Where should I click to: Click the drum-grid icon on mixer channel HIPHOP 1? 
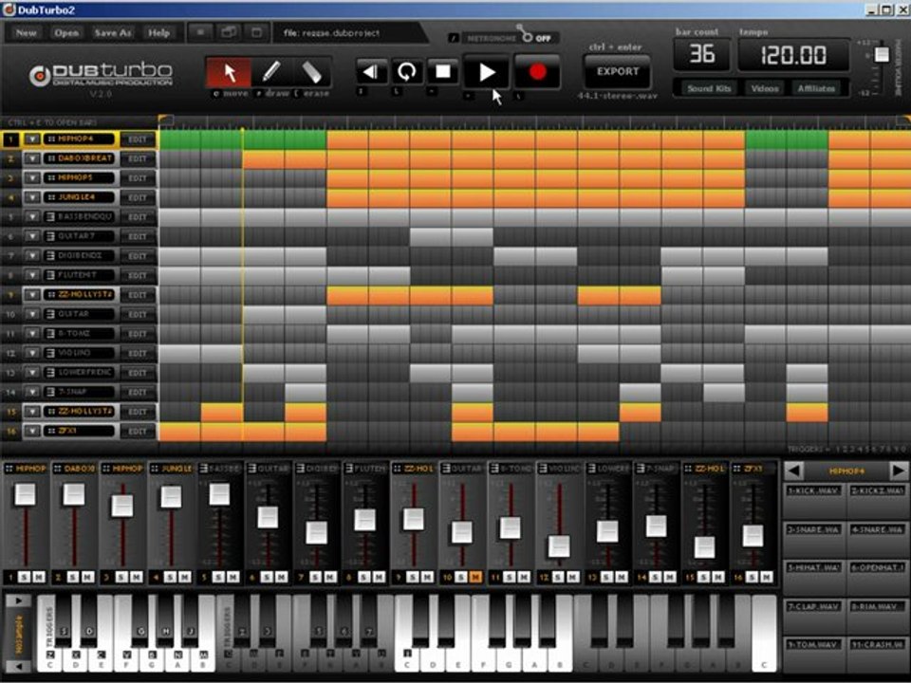(9, 469)
